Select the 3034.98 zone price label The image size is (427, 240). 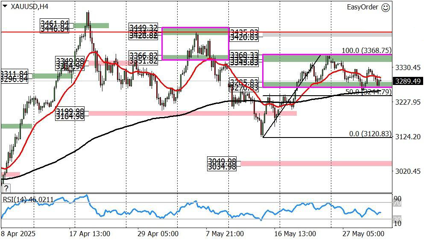click(x=222, y=167)
